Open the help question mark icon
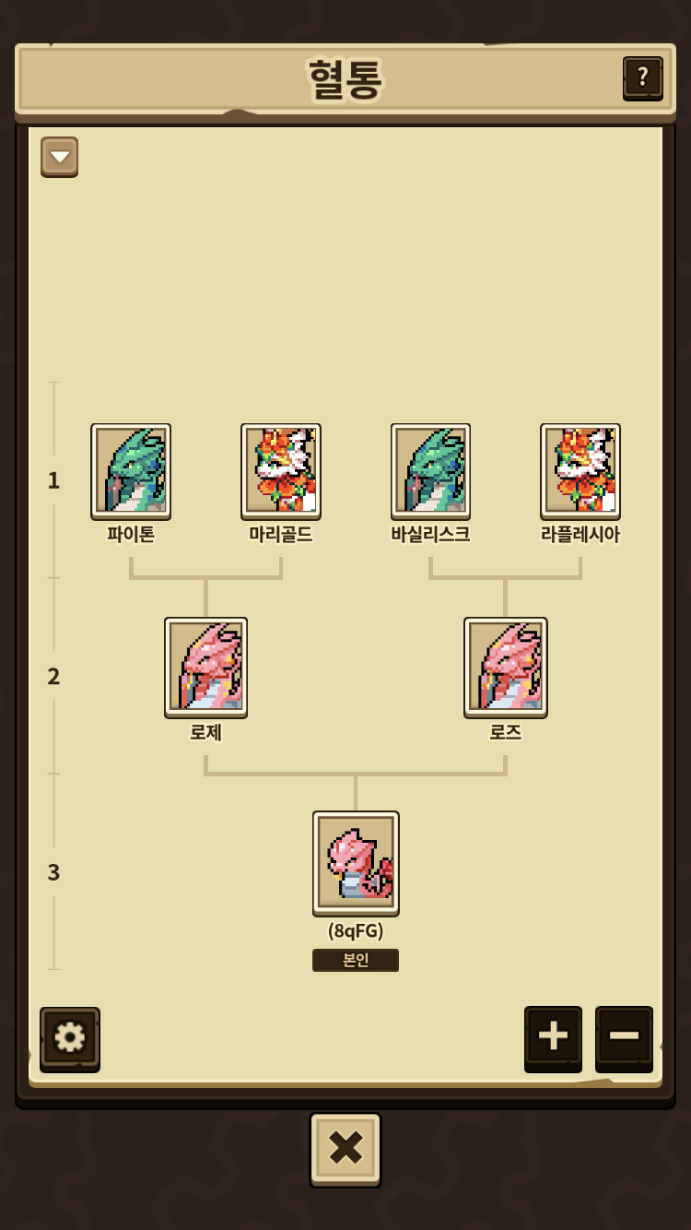691x1230 pixels. point(642,77)
